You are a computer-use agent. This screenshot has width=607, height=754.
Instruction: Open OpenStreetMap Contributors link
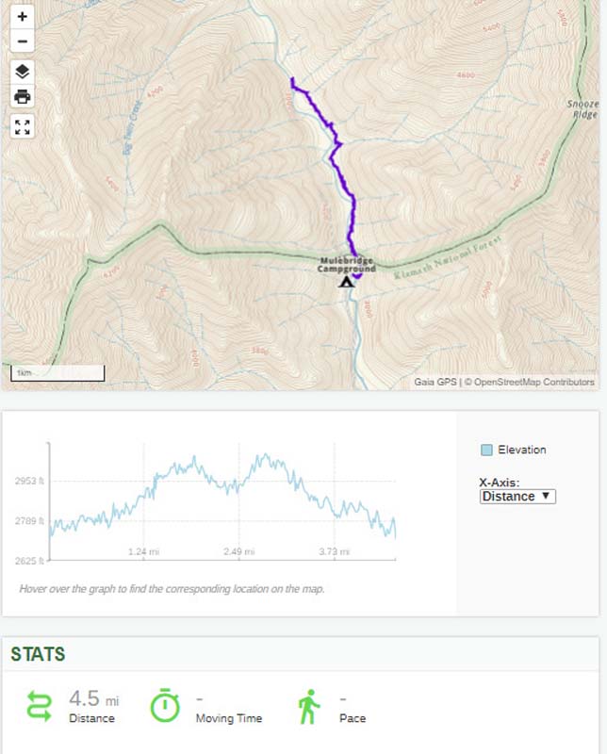[x=533, y=382]
